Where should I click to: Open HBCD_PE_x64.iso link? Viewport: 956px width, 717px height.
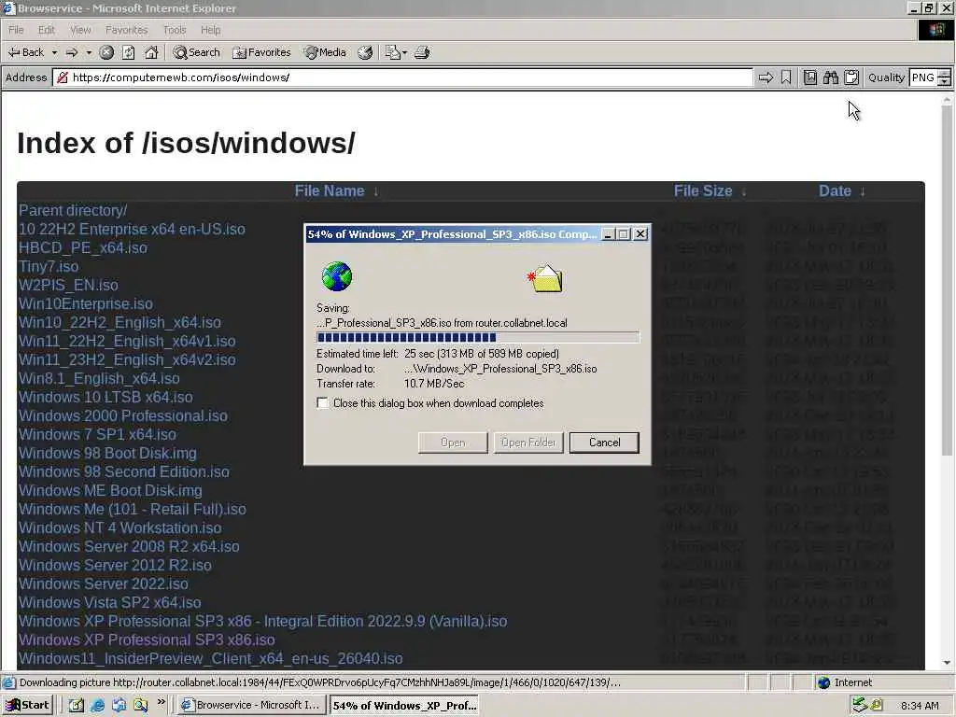83,248
